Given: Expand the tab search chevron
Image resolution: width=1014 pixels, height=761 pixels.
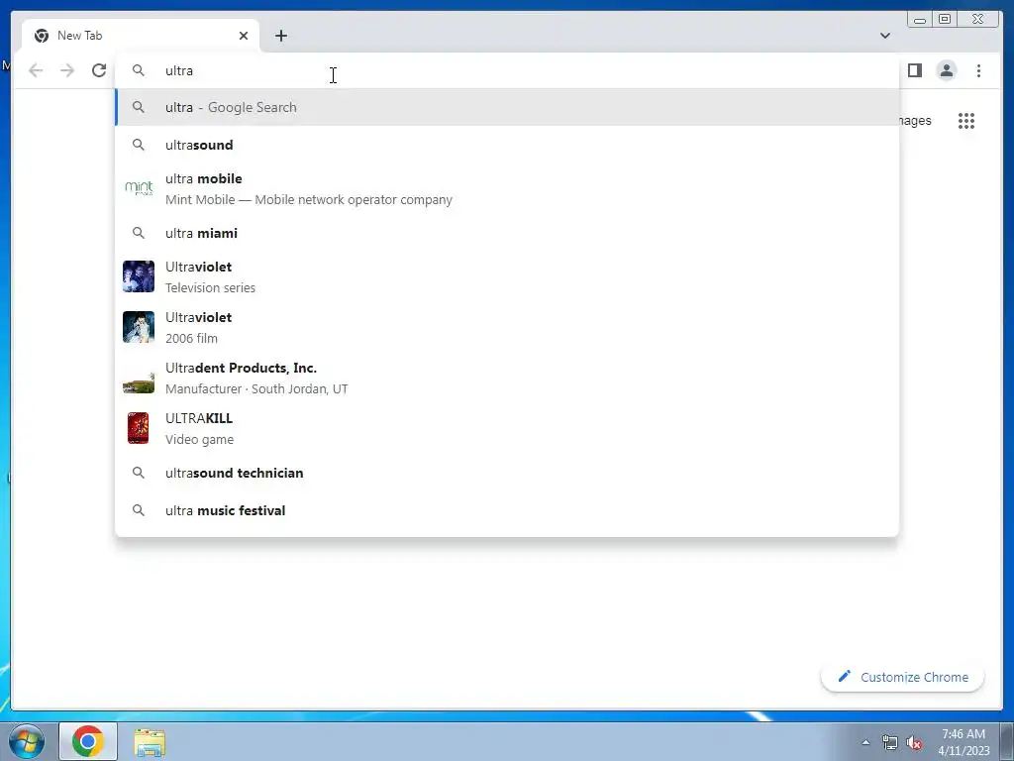Looking at the screenshot, I should [884, 36].
